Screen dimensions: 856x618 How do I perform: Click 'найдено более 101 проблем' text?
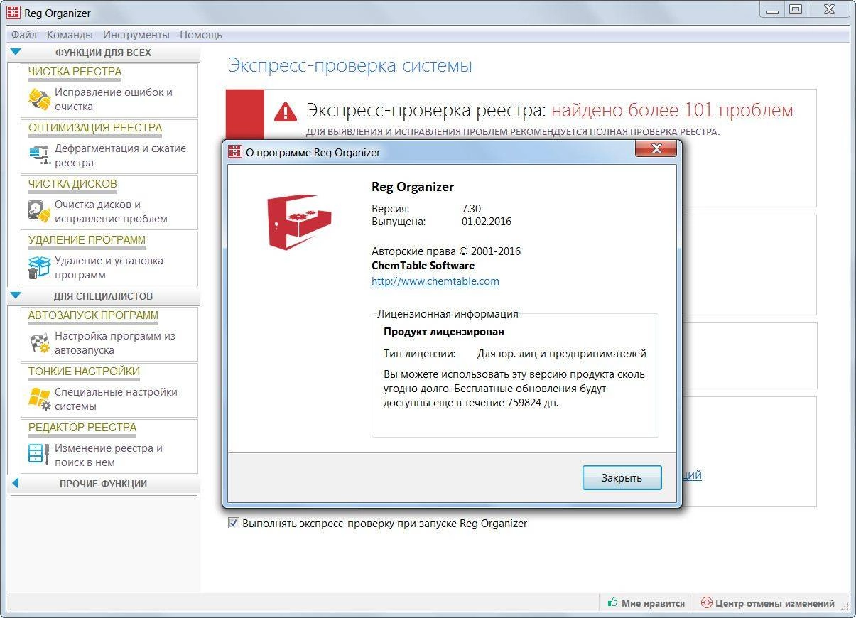(672, 111)
